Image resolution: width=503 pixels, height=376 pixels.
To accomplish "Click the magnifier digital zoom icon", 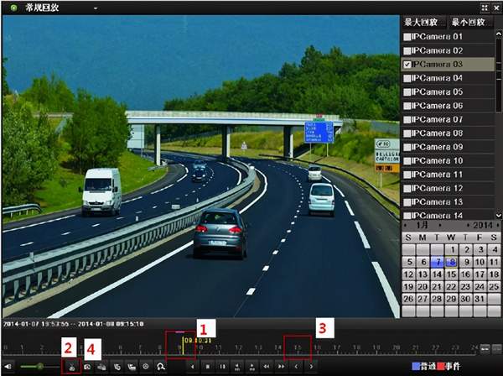I will pyautogui.click(x=161, y=367).
